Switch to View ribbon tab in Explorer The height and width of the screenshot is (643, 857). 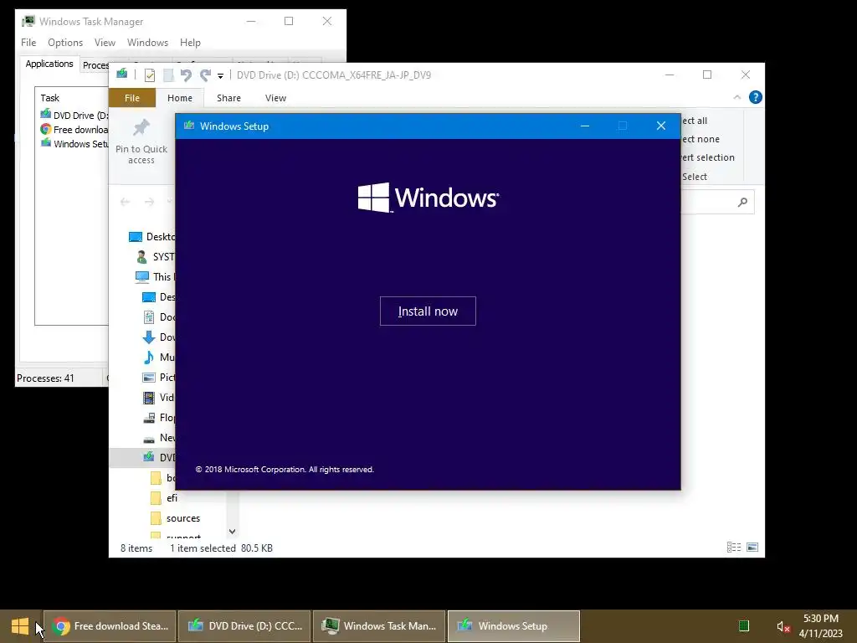point(275,98)
